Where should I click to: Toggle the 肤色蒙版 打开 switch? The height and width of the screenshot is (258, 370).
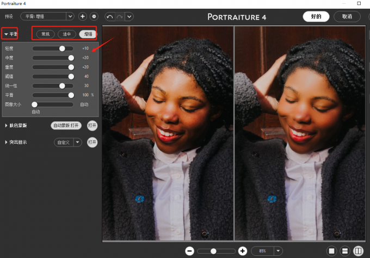pos(92,126)
